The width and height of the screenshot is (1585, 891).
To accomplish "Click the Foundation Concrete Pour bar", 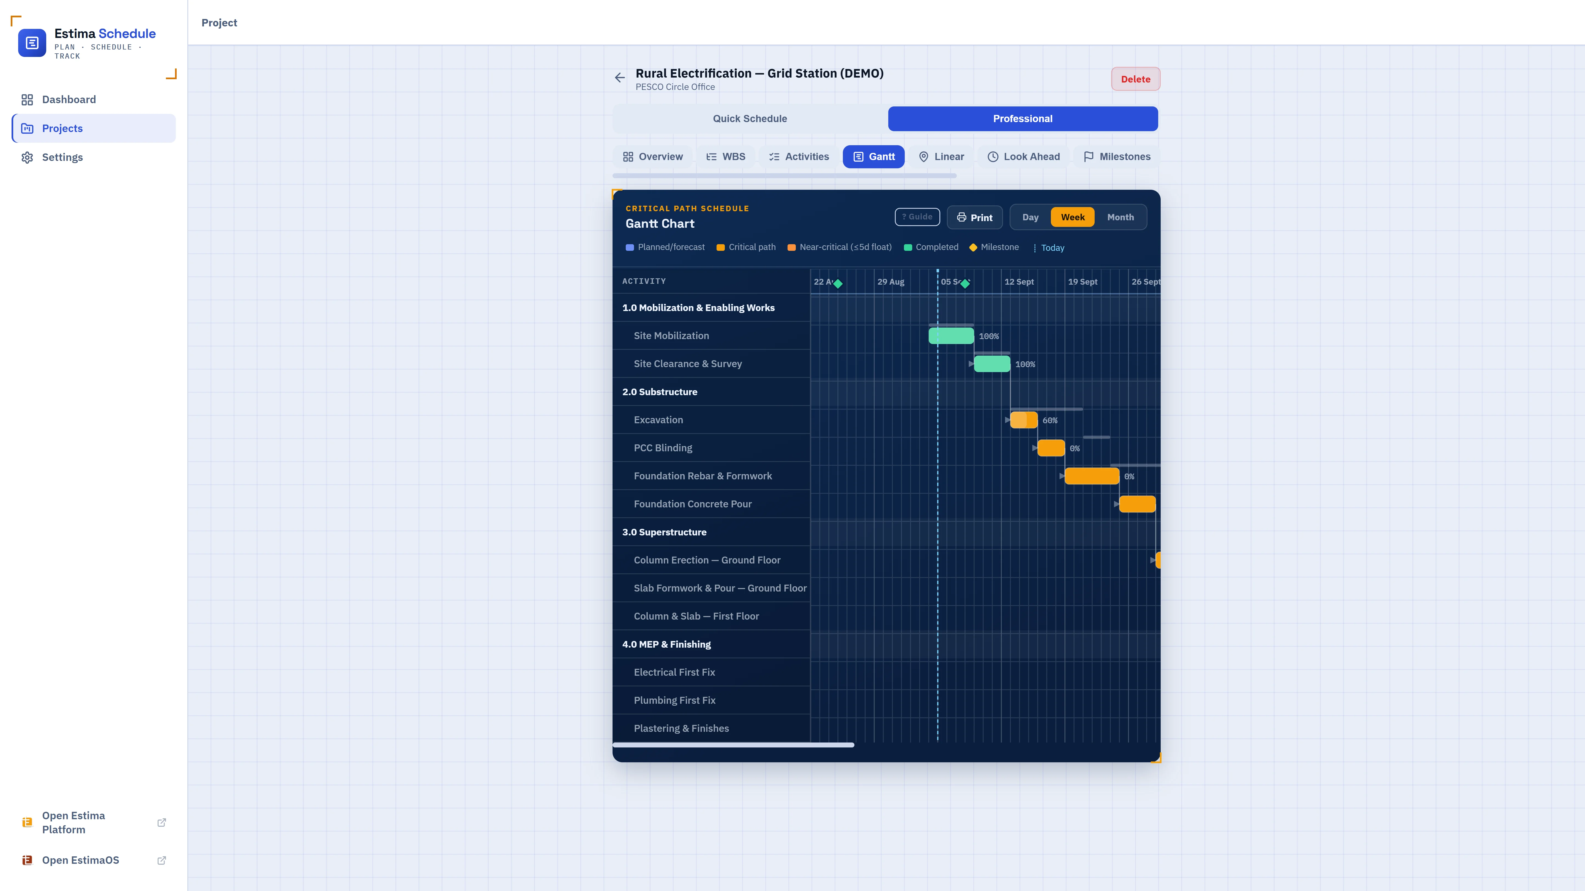I will (x=1137, y=504).
